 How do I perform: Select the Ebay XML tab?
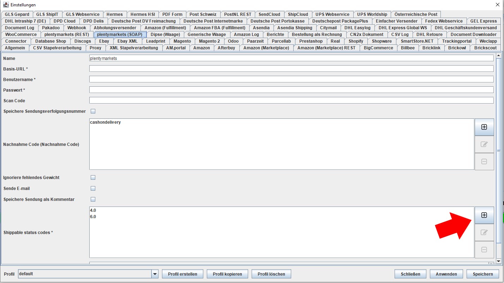(127, 41)
